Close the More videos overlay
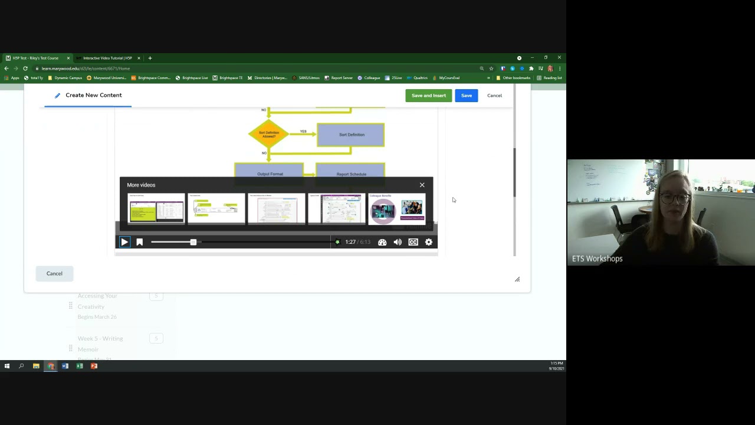The width and height of the screenshot is (755, 425). pos(422,185)
